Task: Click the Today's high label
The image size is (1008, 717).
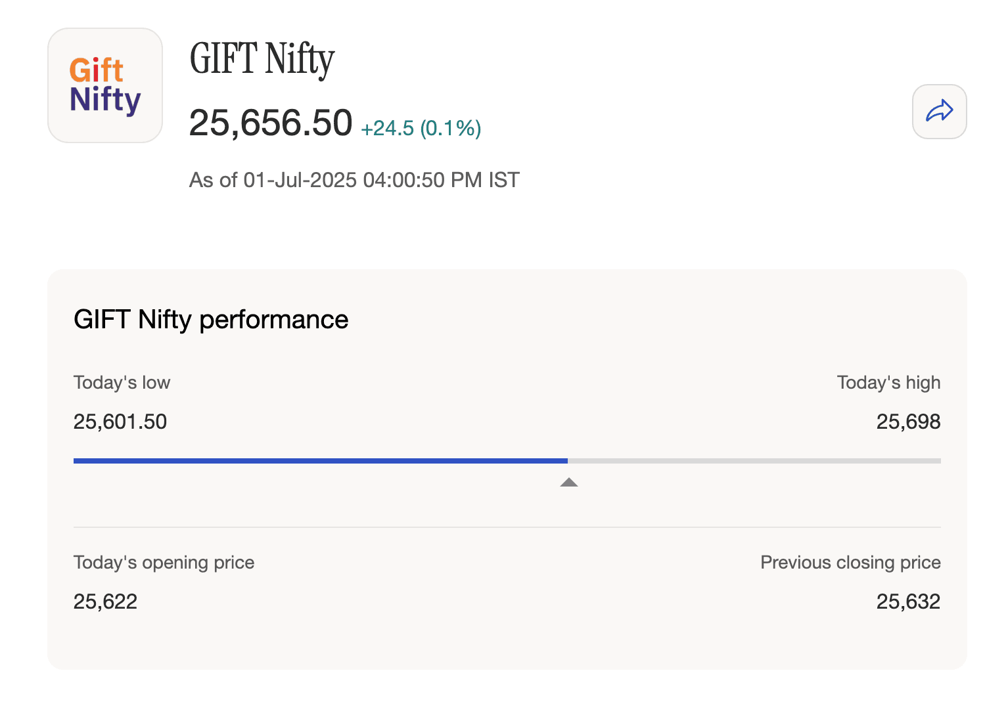Action: [x=888, y=383]
